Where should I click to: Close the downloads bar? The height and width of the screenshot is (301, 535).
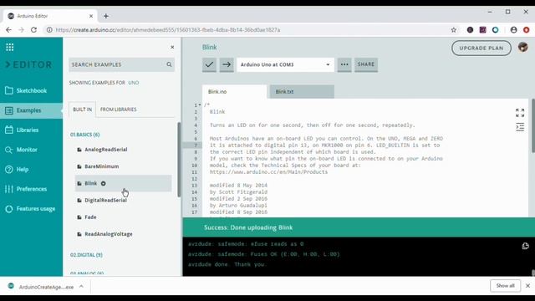pyautogui.click(x=527, y=286)
